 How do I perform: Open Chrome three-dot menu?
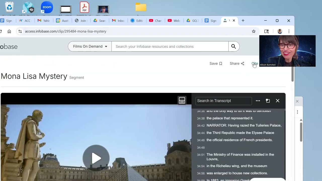pyautogui.click(x=289, y=31)
